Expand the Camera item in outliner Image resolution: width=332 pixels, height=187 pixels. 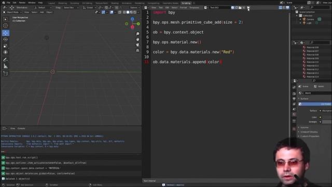click(x=300, y=19)
